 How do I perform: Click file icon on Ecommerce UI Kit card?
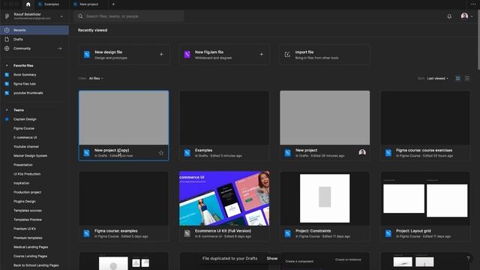point(187,233)
